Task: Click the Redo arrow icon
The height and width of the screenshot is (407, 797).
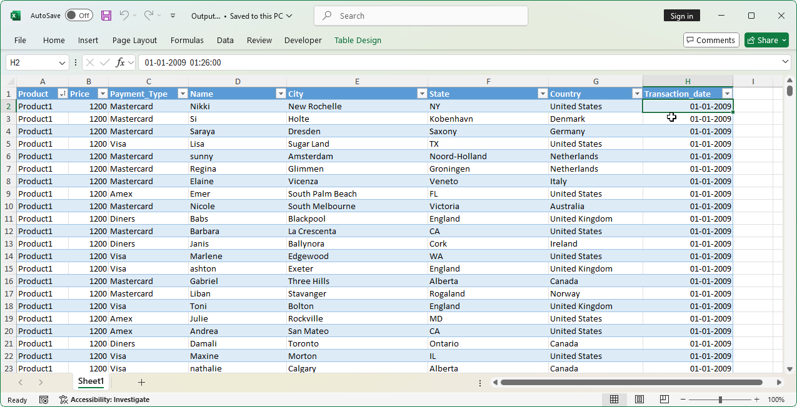Action: pyautogui.click(x=149, y=16)
